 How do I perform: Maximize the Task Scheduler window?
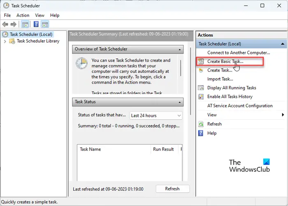click(x=262, y=6)
